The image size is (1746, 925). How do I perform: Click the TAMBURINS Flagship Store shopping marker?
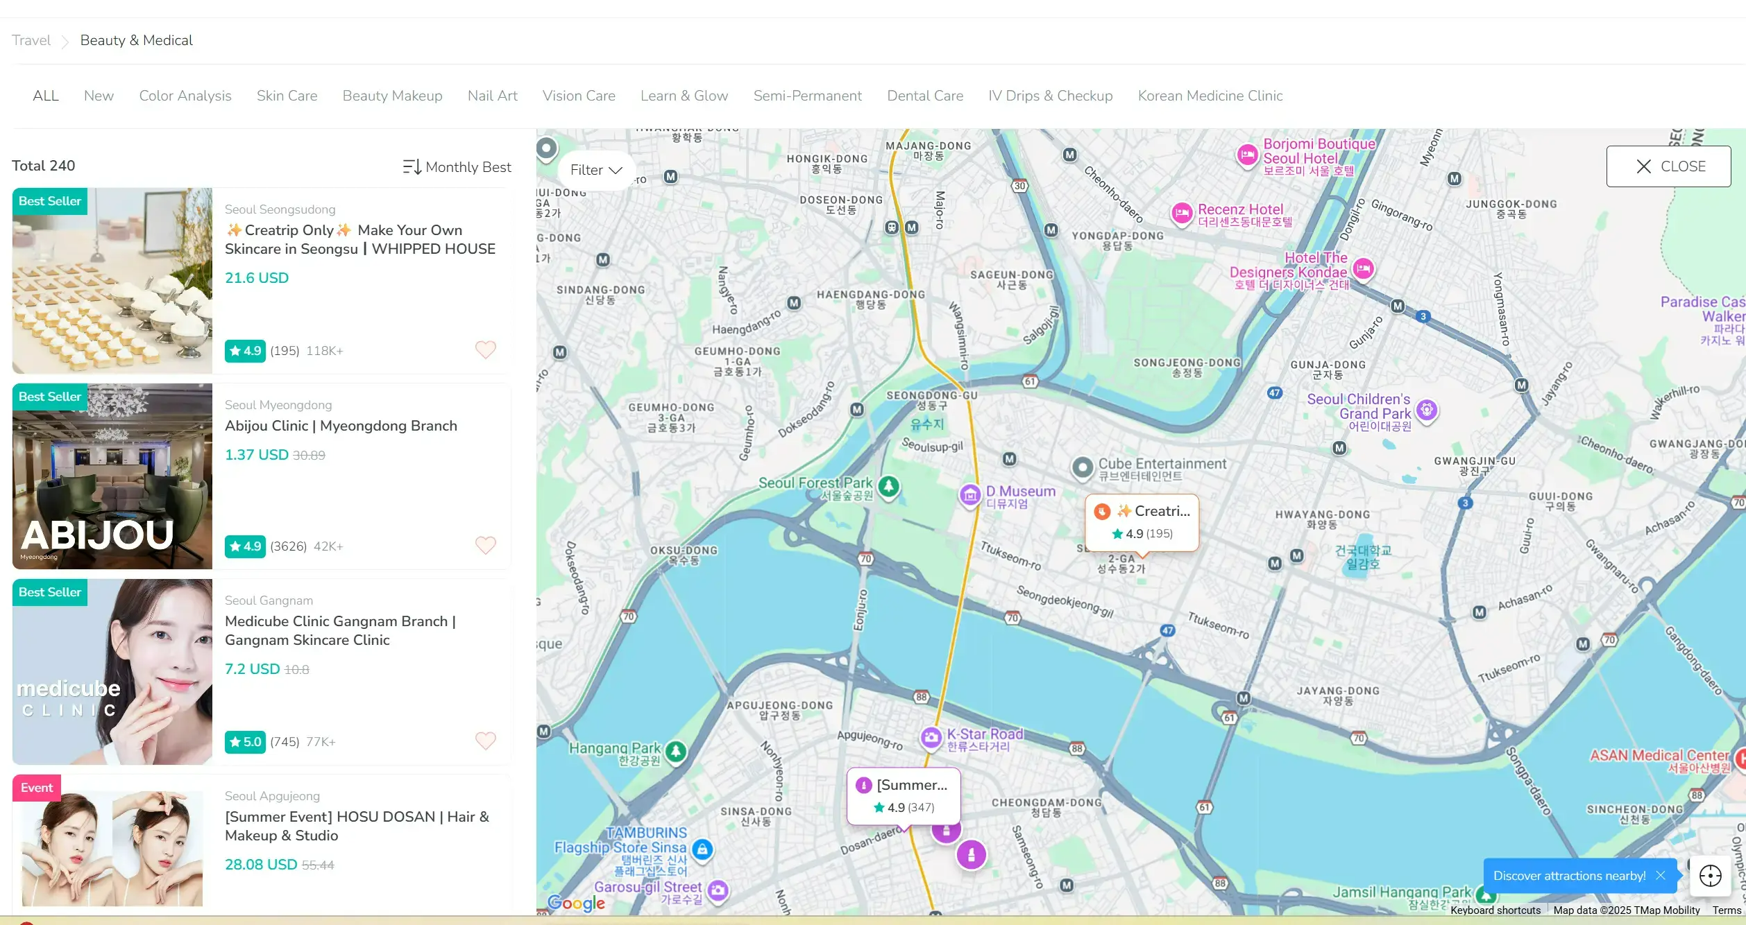[702, 849]
